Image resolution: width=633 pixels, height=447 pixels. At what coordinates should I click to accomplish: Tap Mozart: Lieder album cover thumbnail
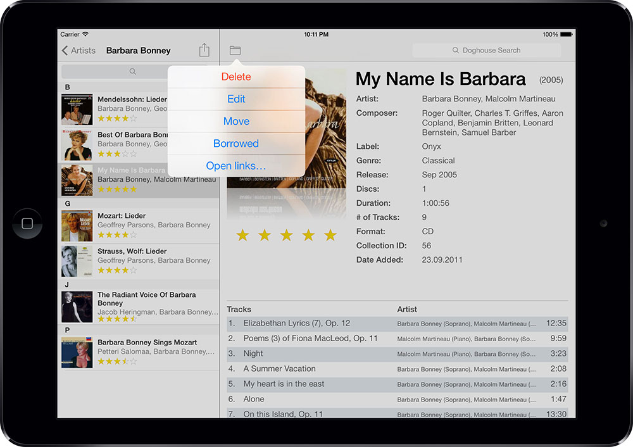77,226
